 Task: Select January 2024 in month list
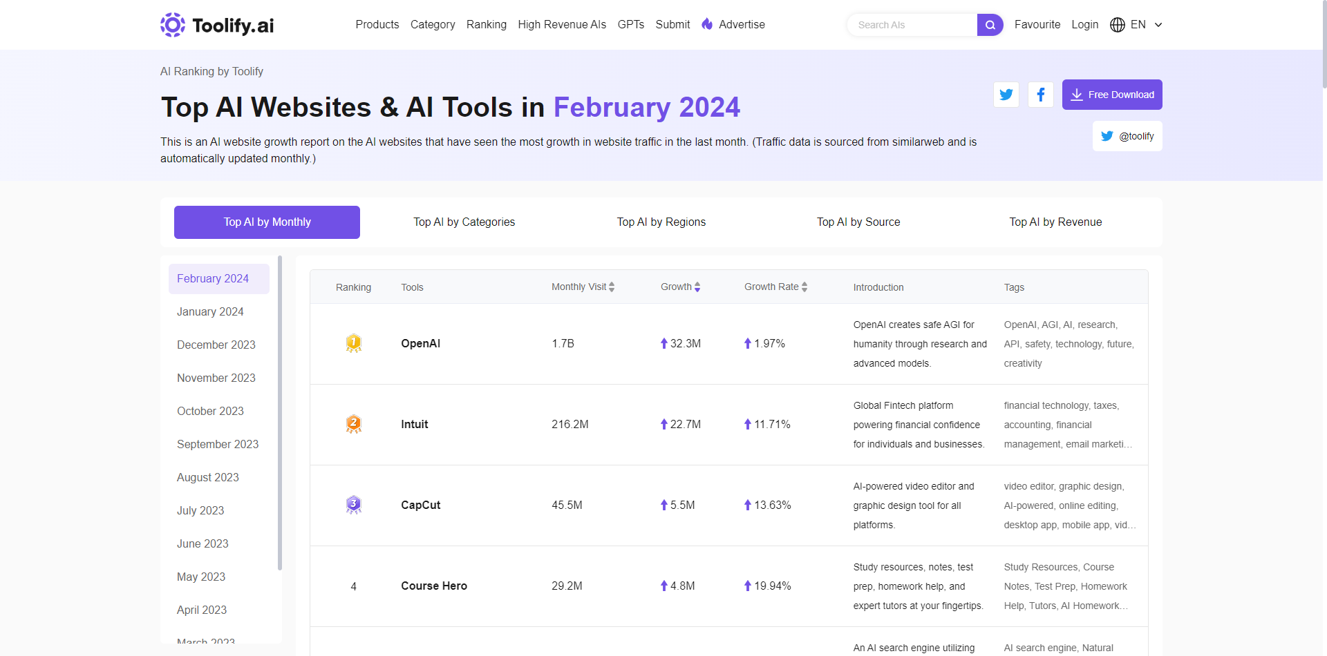tap(219, 312)
